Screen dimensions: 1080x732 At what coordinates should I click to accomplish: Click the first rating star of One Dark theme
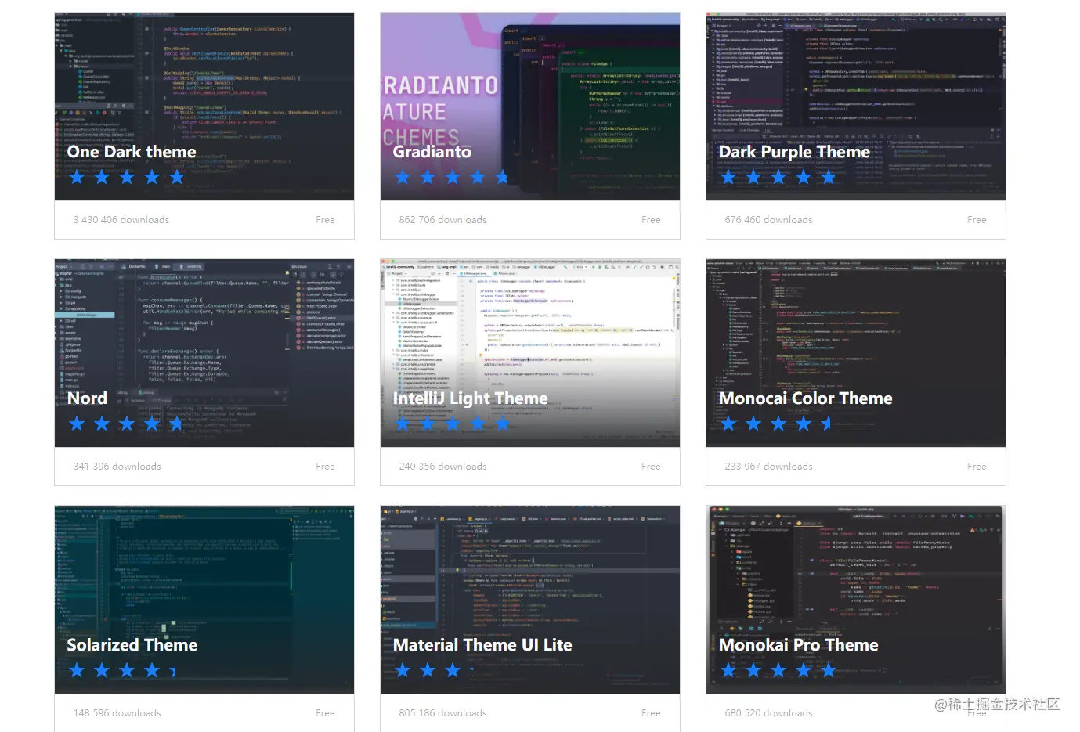pos(77,177)
